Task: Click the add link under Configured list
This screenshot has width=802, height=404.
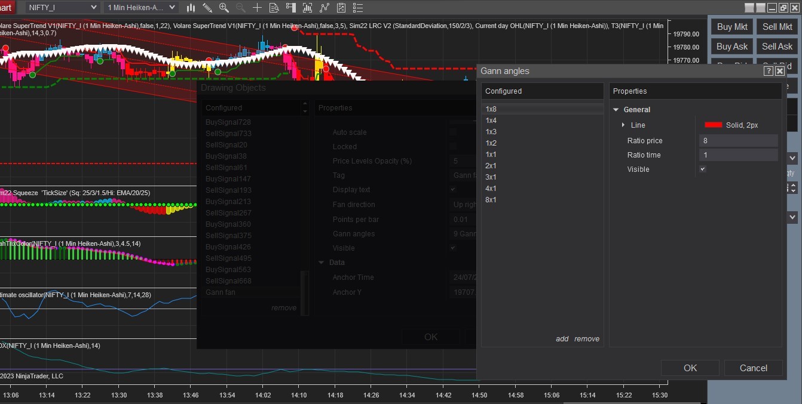Action: pos(562,339)
